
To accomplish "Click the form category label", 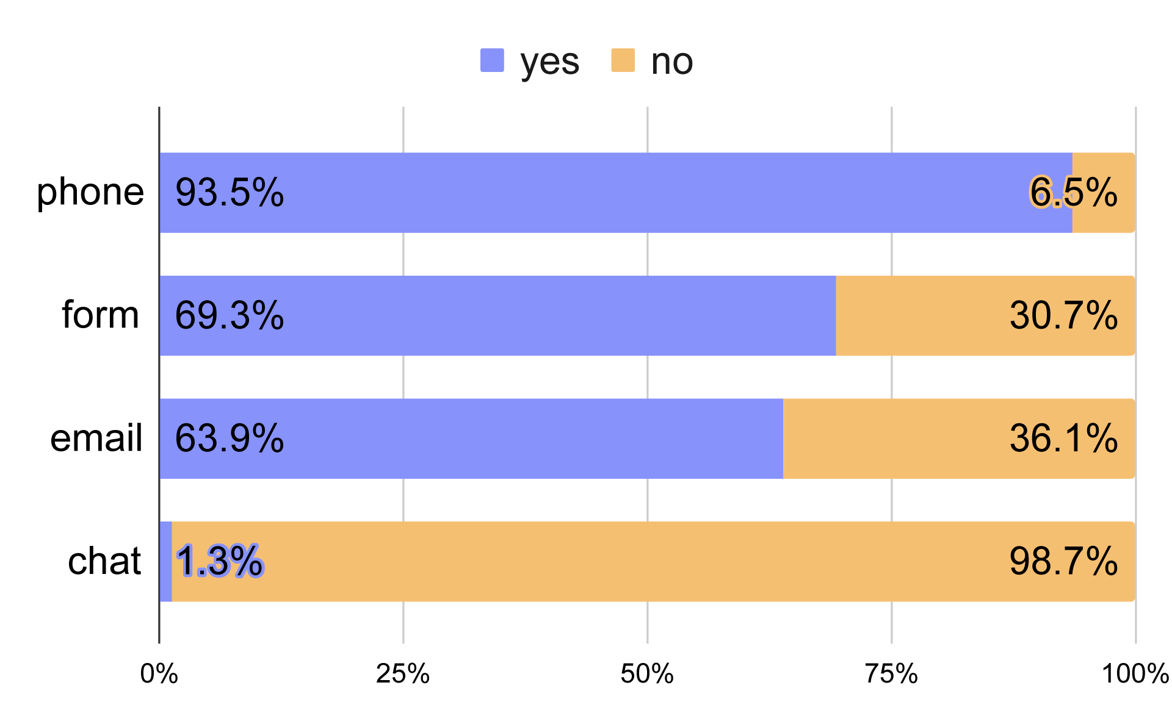I will click(101, 315).
